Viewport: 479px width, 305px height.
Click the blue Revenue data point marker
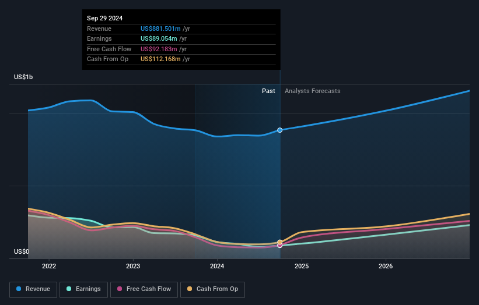tap(280, 130)
